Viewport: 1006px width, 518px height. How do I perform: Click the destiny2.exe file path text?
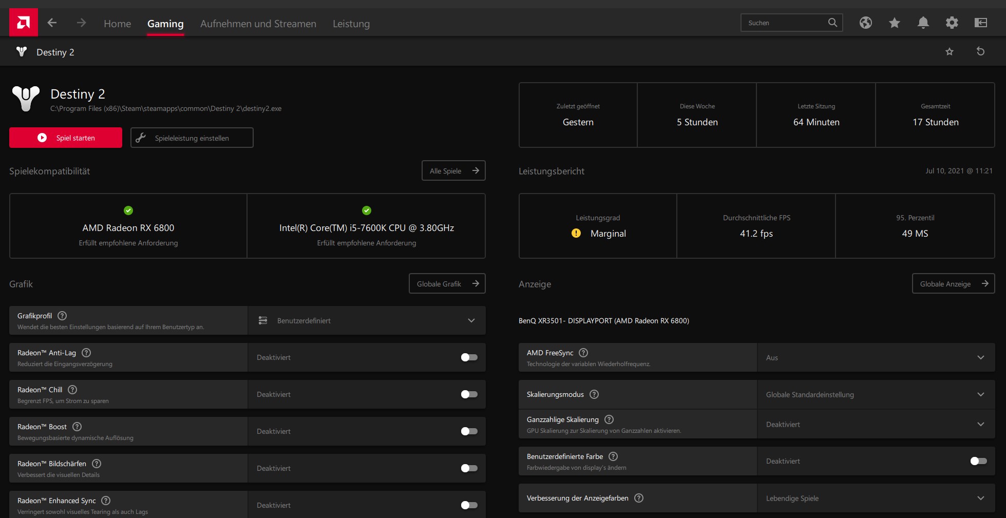[166, 108]
